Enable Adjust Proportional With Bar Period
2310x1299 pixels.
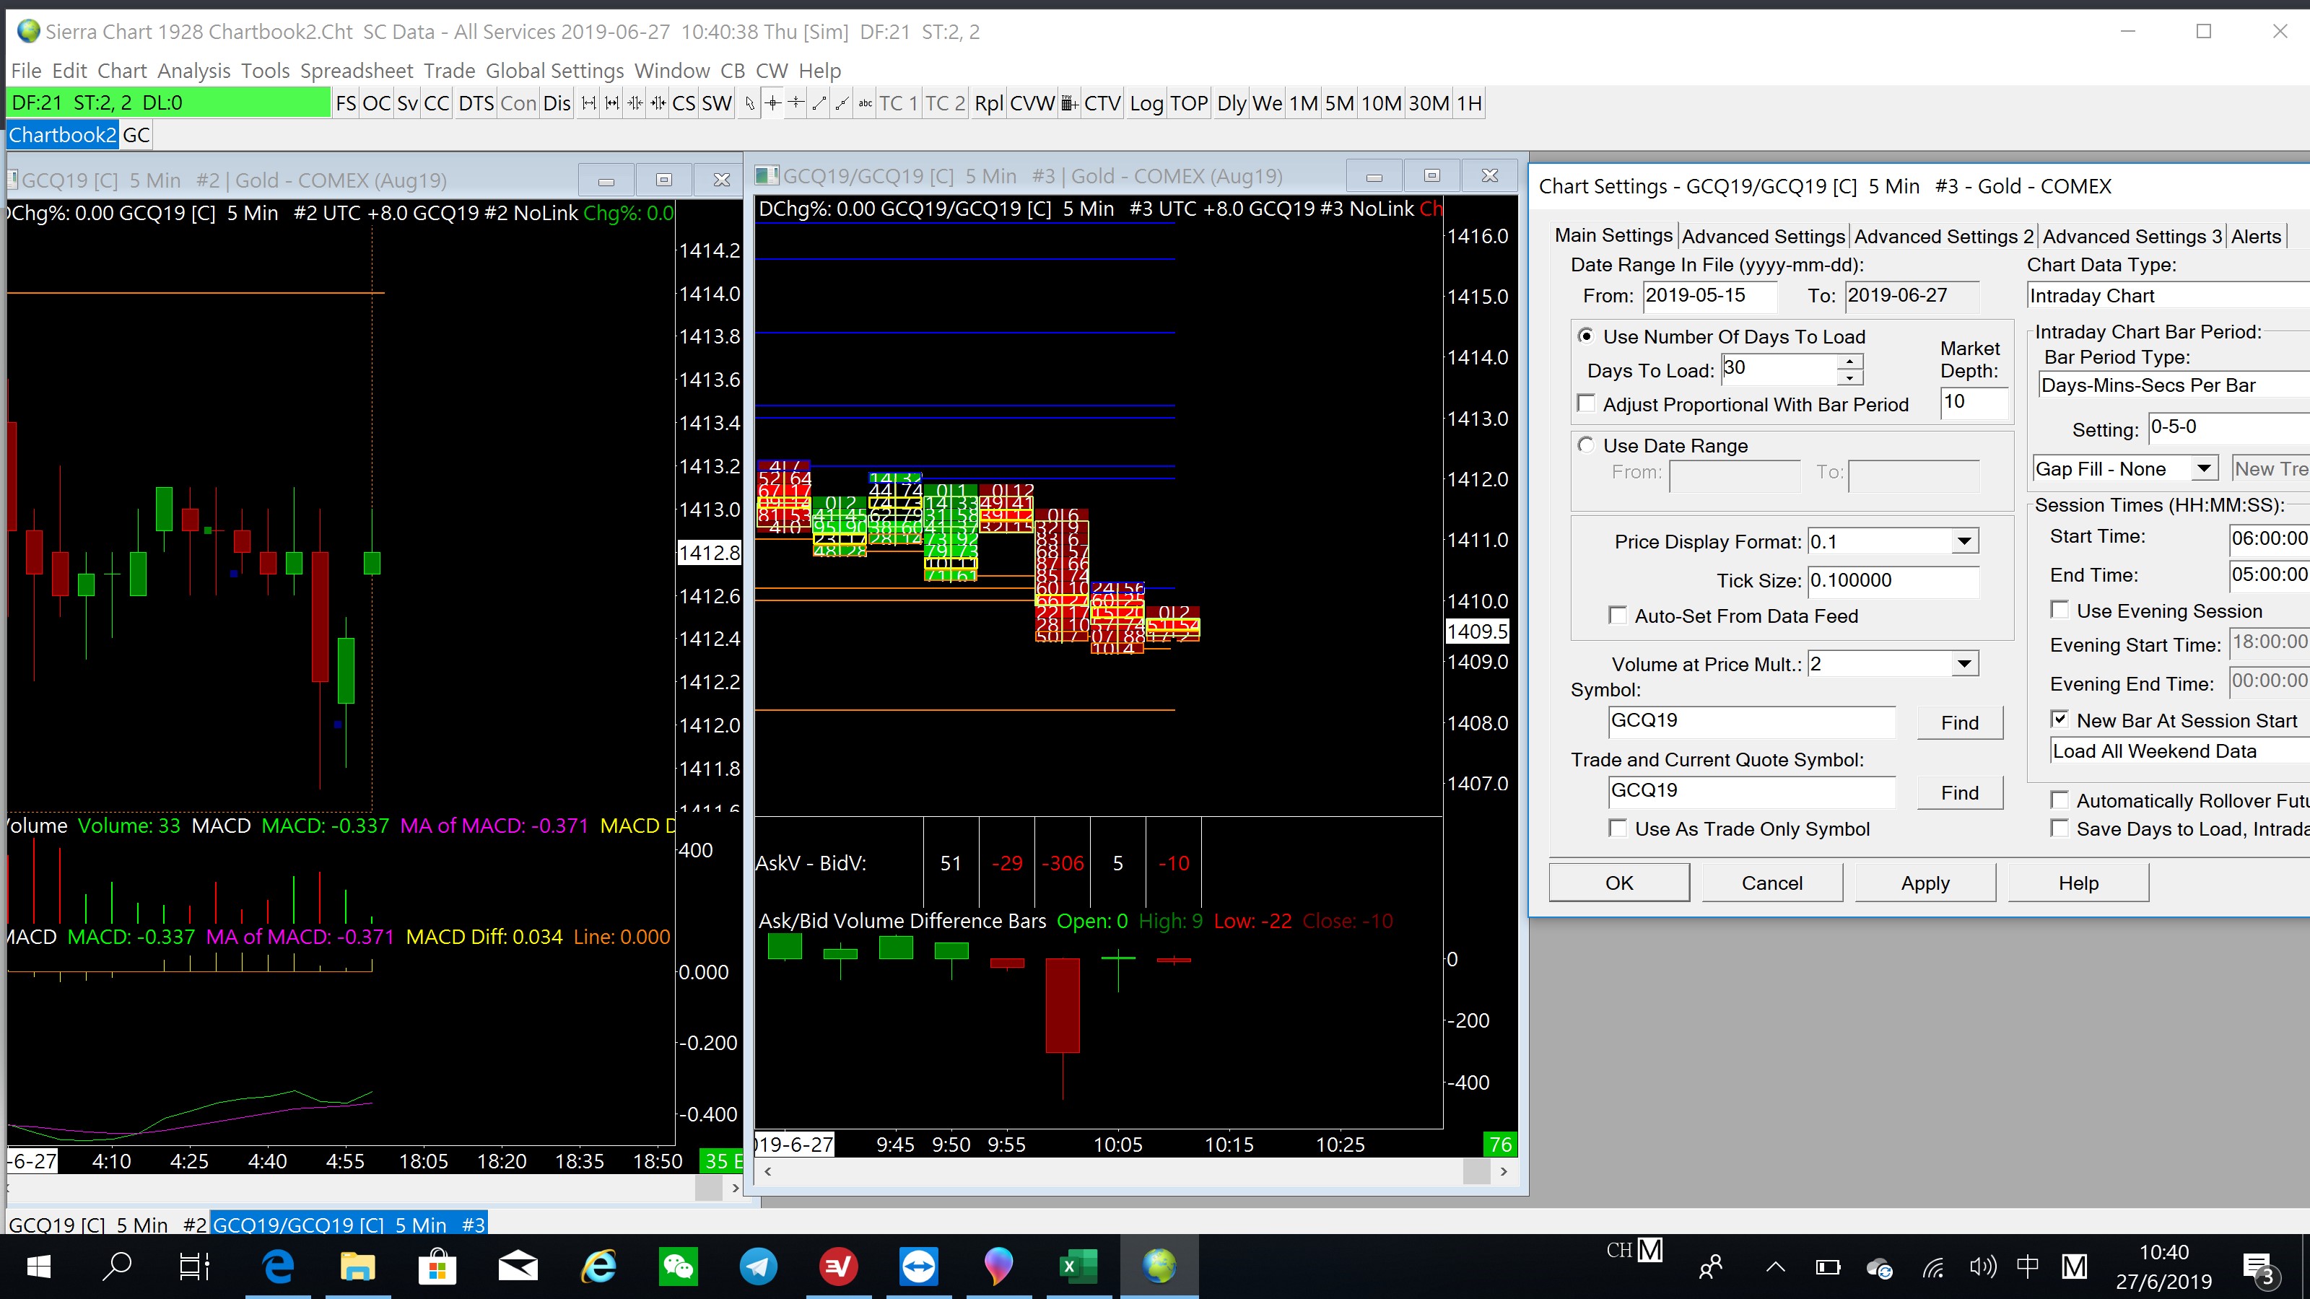1587,404
